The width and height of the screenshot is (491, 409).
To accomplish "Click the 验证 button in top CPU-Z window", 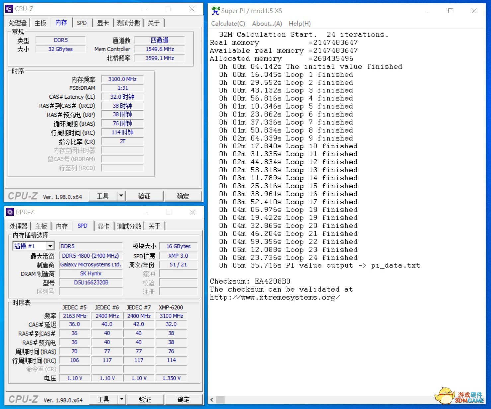I will tap(145, 196).
